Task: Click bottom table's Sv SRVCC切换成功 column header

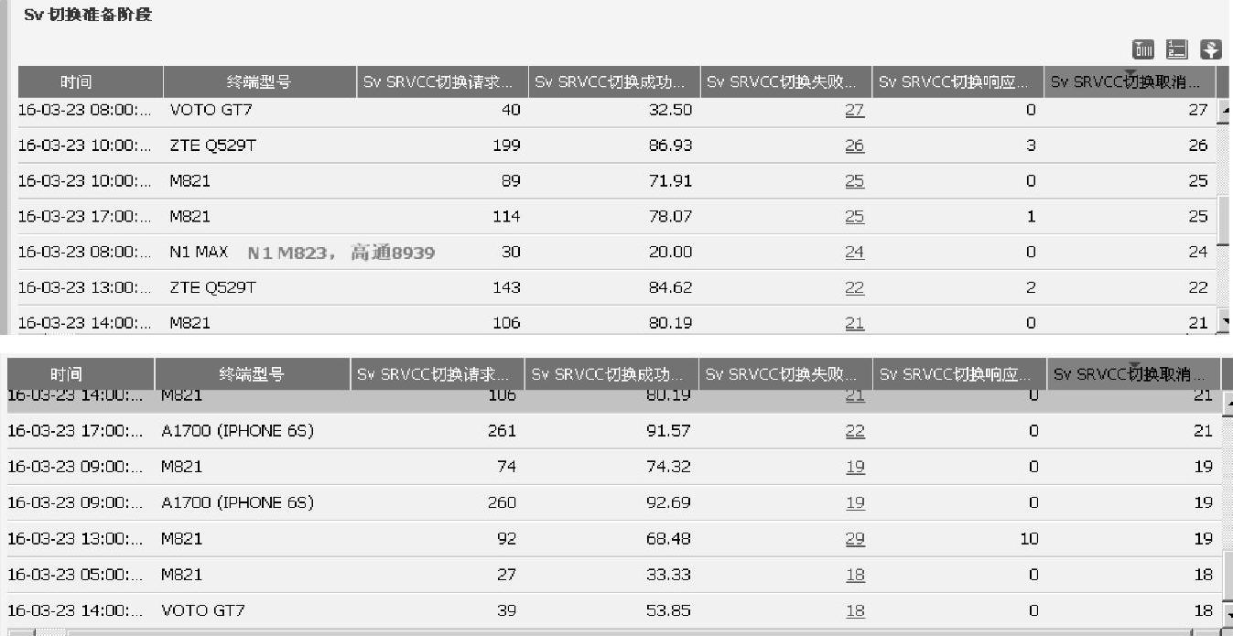Action: point(610,374)
